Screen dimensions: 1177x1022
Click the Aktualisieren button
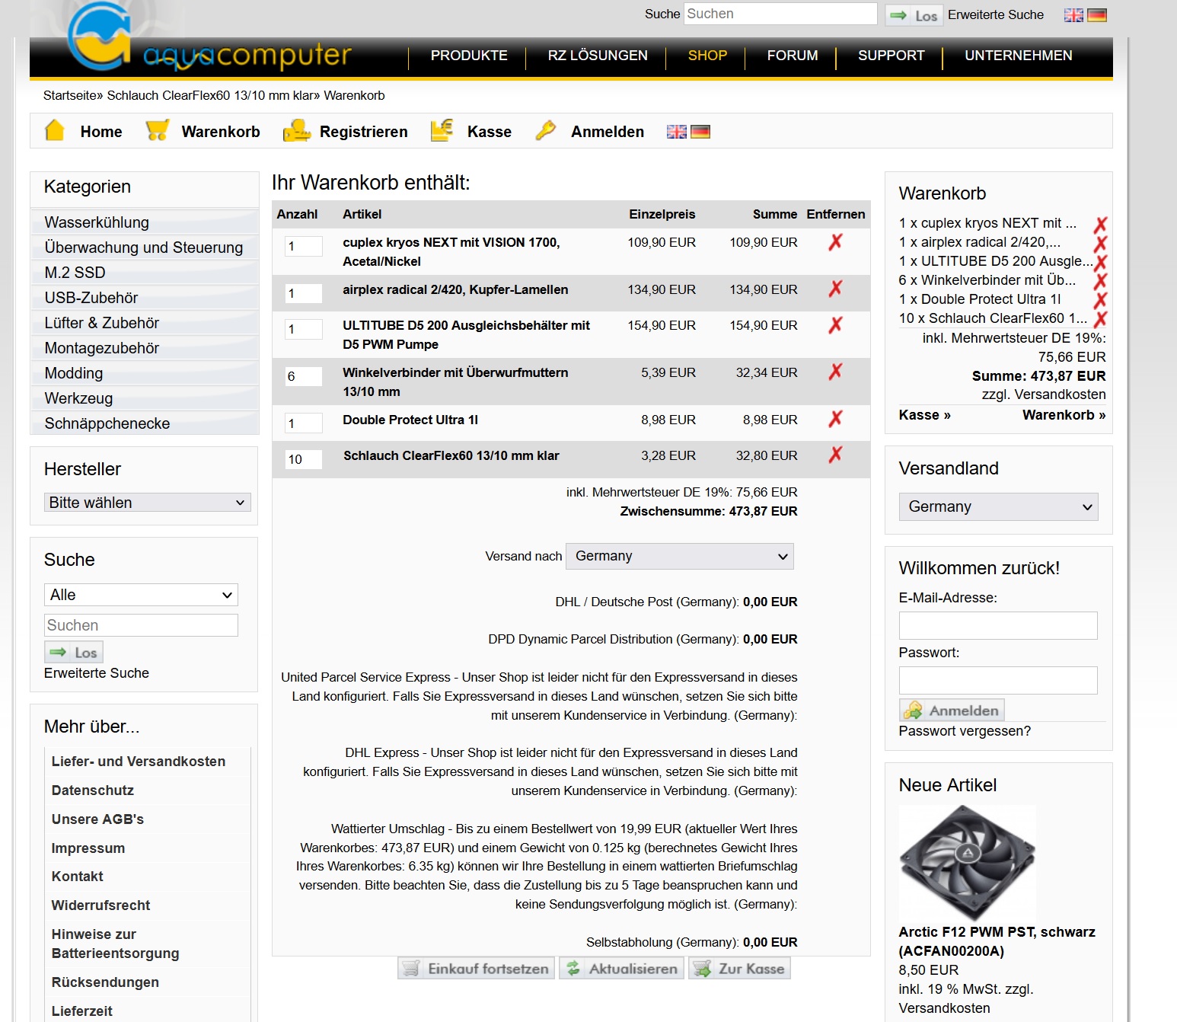coord(621,969)
